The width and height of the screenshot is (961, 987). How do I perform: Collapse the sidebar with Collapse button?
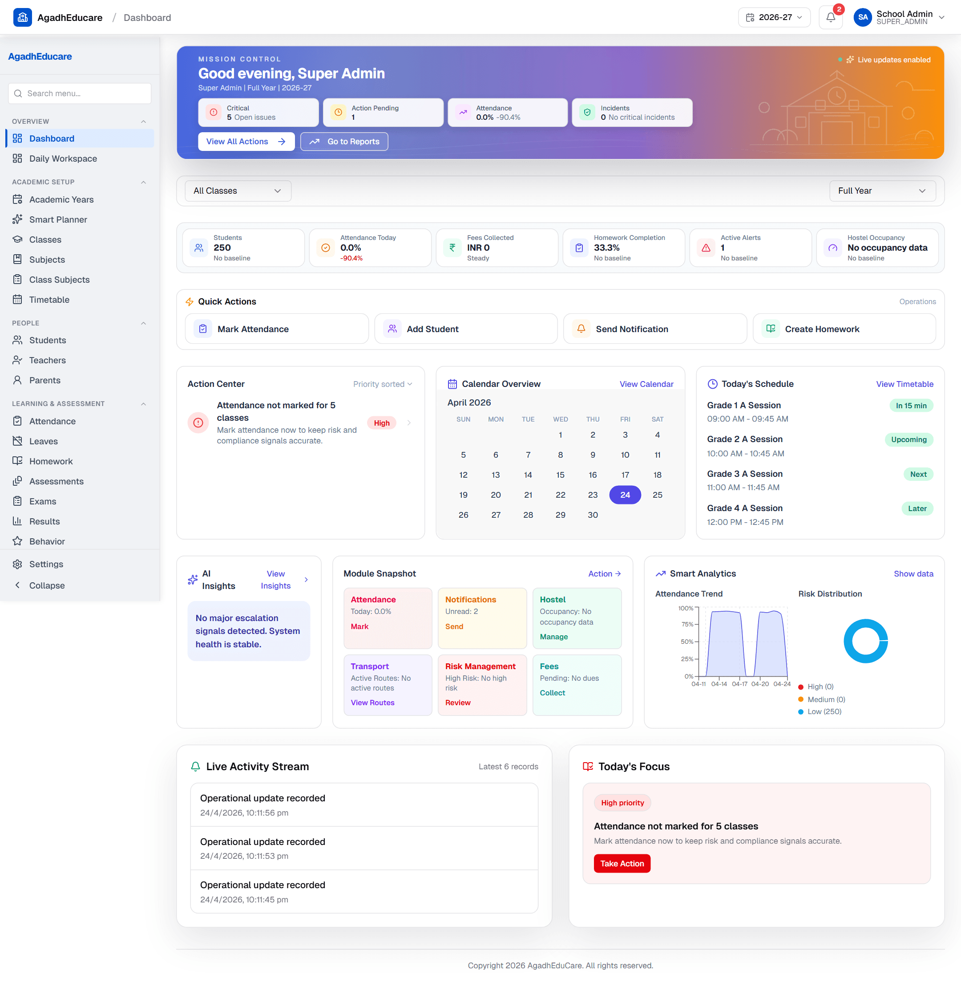pos(80,585)
